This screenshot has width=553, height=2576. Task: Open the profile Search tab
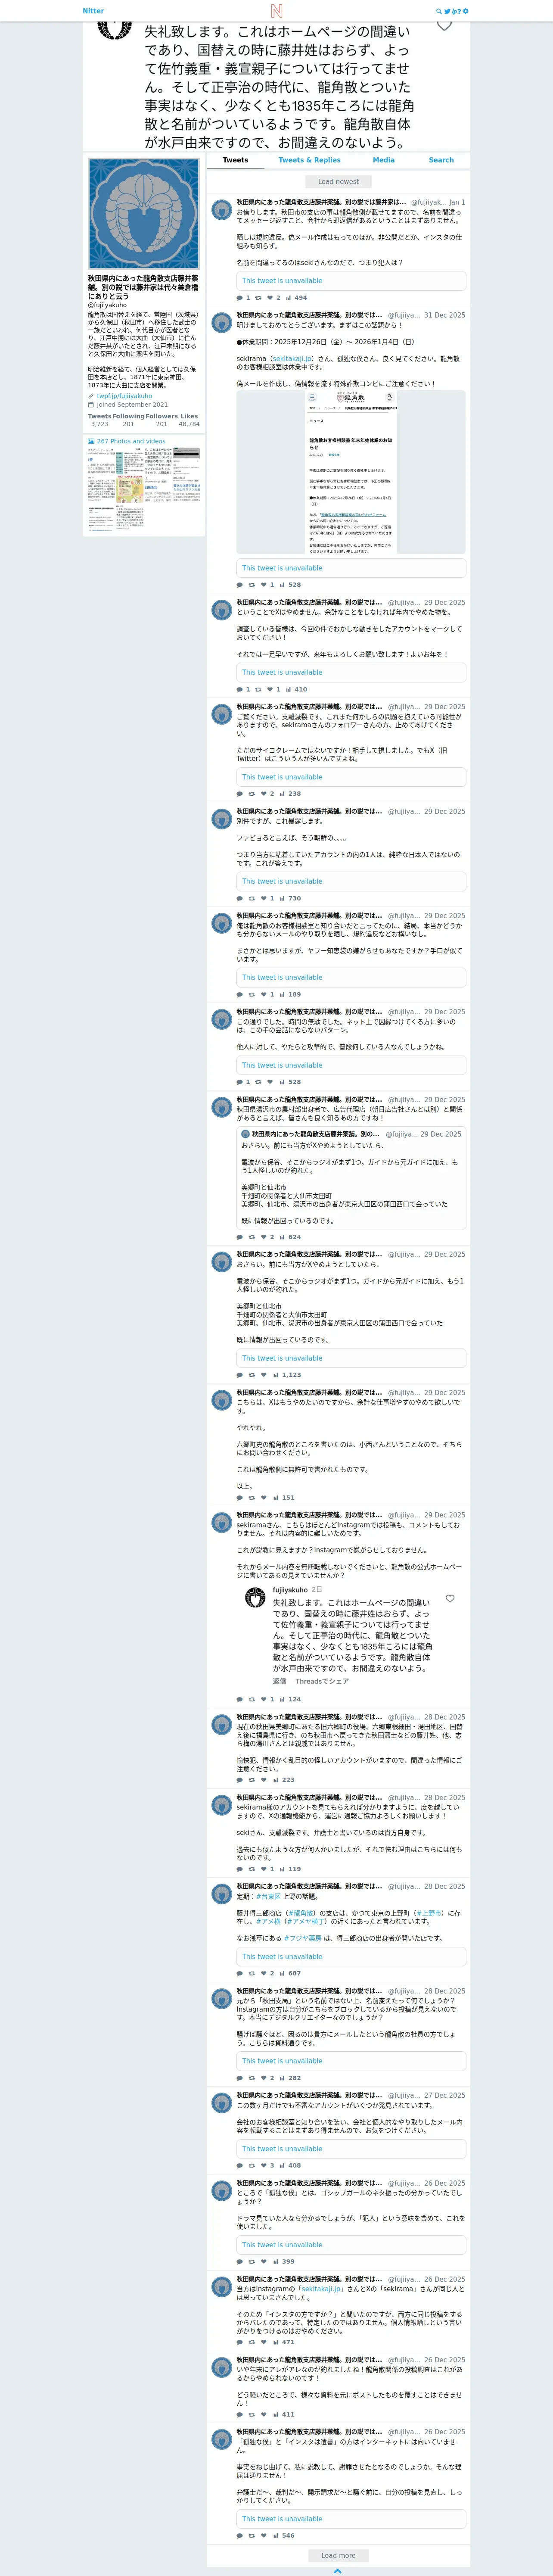(x=441, y=160)
